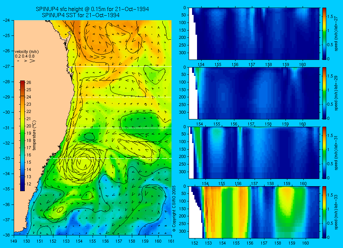Click the '1.5' tick on the lat=-27 speed color bar
Viewport: 343px width, 248px height.
(330, 16)
